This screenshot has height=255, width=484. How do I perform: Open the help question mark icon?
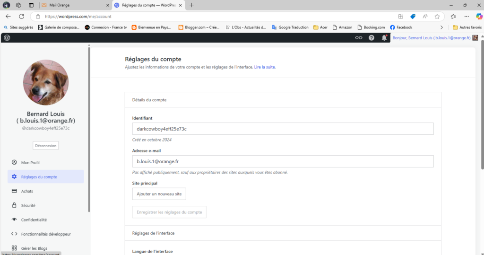pyautogui.click(x=372, y=38)
